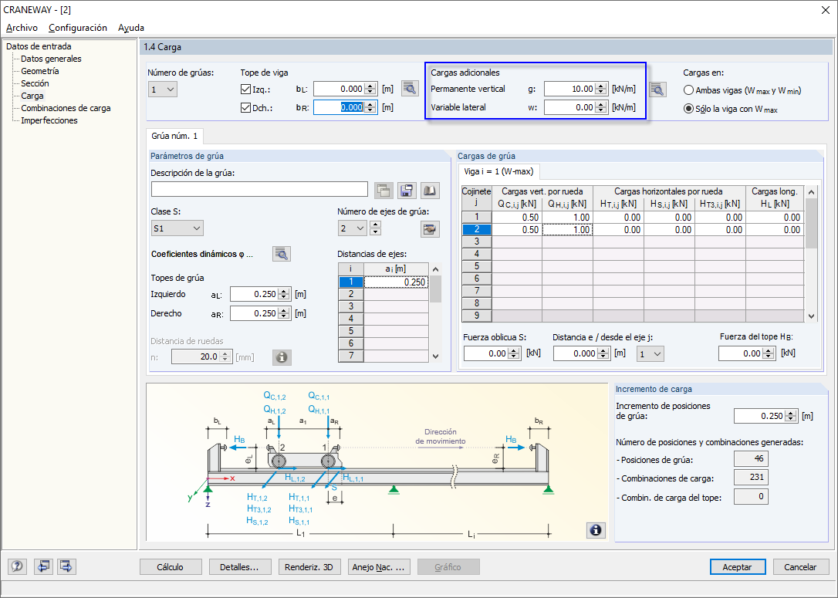Click QH value 1.00 in row 2
The height and width of the screenshot is (598, 838).
pos(568,229)
